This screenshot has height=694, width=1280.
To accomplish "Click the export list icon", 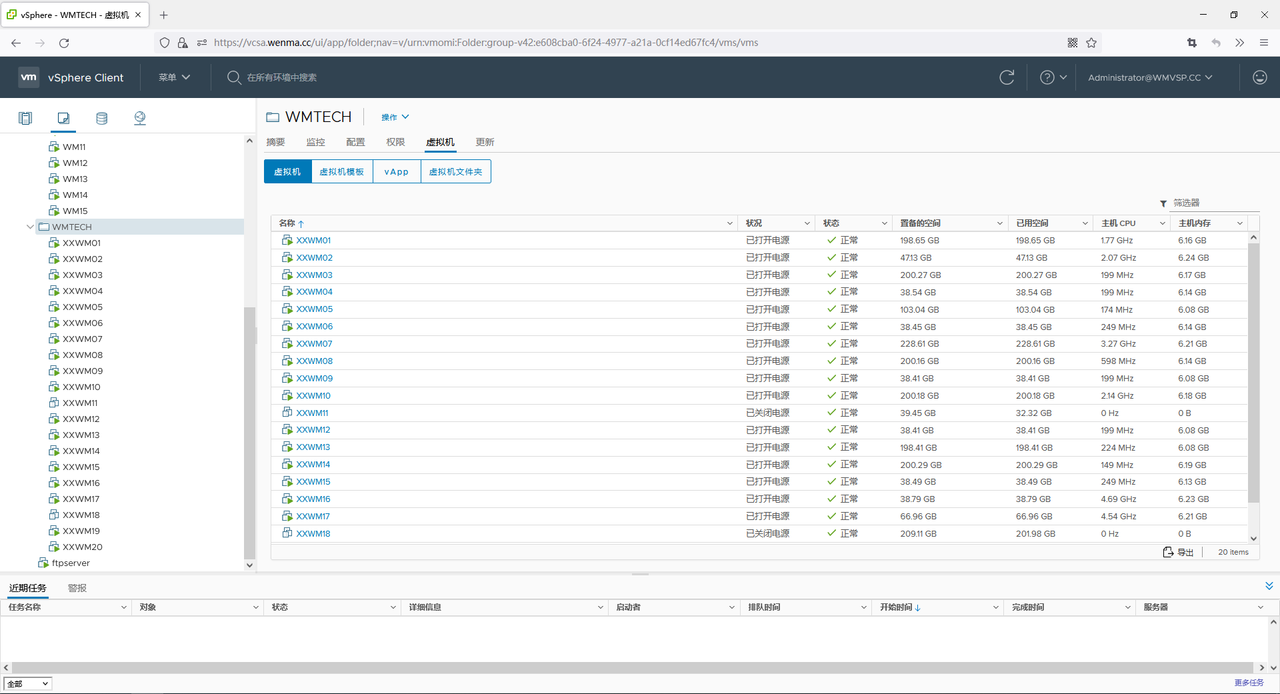I will click(x=1168, y=552).
